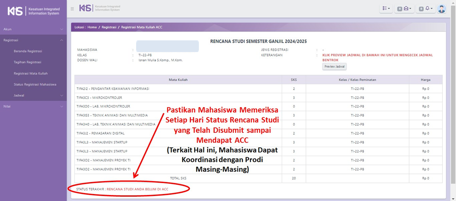Click the page vertical scrollbar
This screenshot has width=456, height=201.
[453, 94]
